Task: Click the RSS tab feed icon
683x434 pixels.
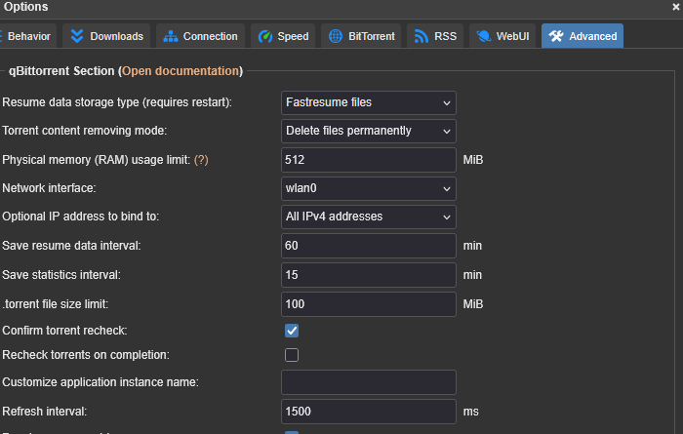Action: coord(422,36)
